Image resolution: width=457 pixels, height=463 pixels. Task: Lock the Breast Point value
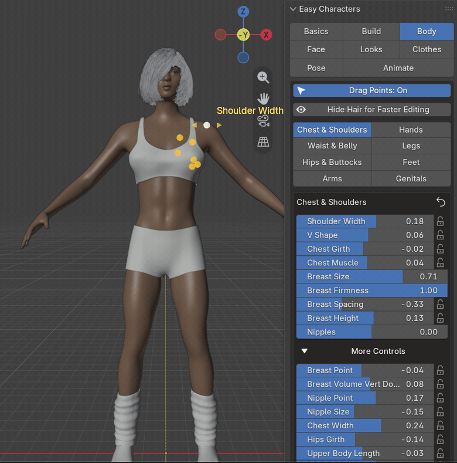[440, 370]
